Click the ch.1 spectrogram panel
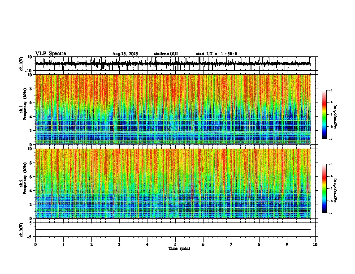This screenshot has height=274, width=355. click(173, 109)
